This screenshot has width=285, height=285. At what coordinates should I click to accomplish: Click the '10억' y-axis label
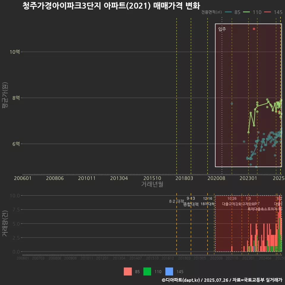click(15, 52)
